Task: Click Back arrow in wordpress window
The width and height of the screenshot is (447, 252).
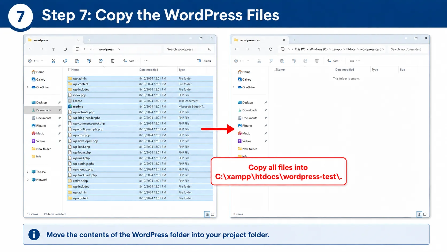Action: coord(30,49)
